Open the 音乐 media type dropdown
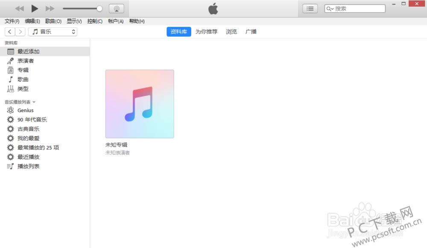Screen dimensions: 427x248 [53, 31]
